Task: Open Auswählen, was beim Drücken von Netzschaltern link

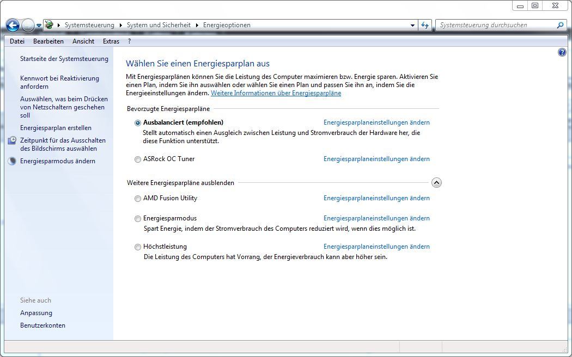Action: click(64, 107)
